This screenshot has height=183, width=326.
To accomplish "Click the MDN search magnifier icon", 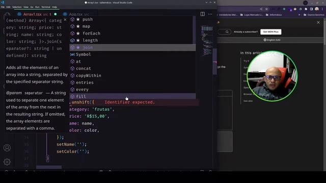I will (227, 32).
